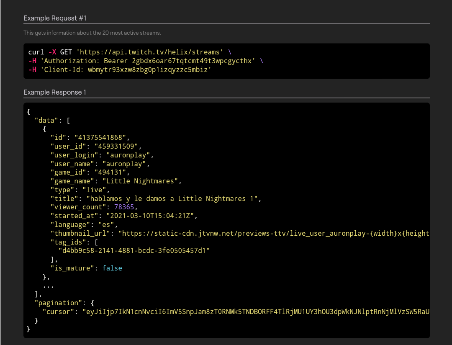Click the "id": "41375541868" line

[90, 138]
